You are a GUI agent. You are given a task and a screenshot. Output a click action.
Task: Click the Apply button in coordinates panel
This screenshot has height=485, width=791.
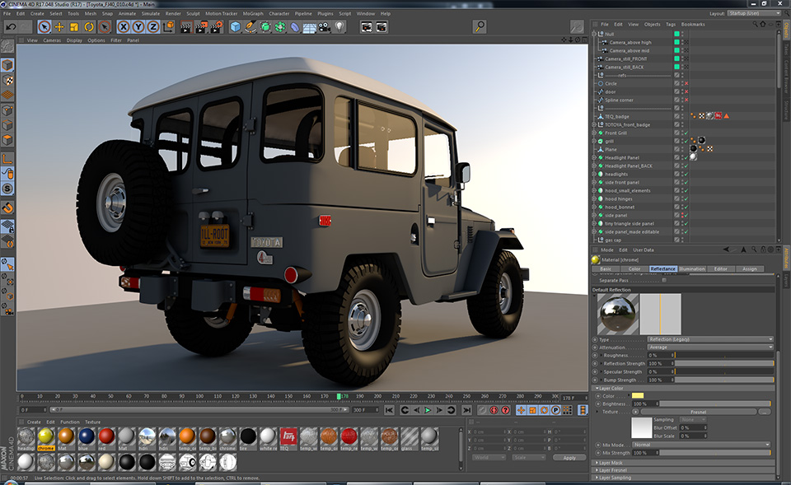(x=569, y=457)
